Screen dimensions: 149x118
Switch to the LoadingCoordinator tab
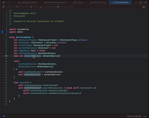coord(28,2)
